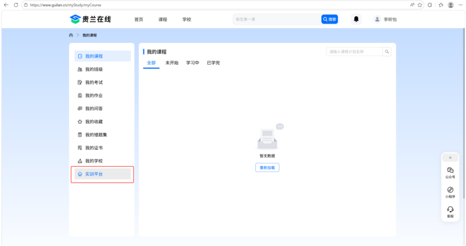Click 我的课程 in the breadcrumb

(89, 35)
